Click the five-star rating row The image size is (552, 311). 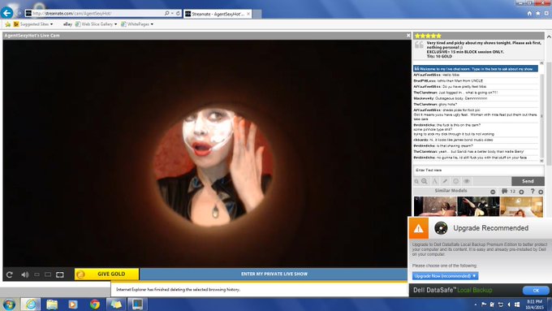pos(428,36)
